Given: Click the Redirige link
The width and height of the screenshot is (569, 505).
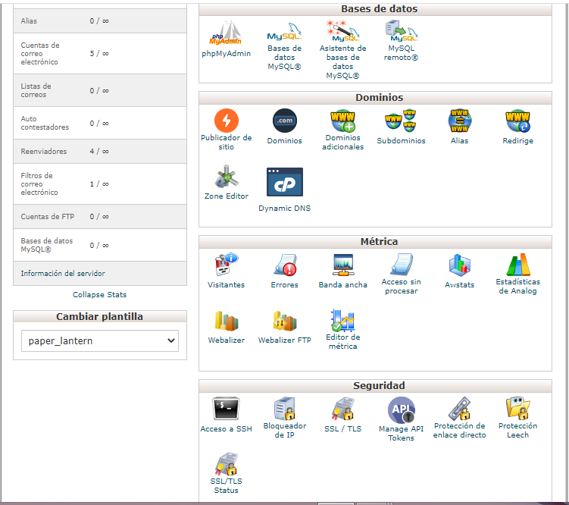Looking at the screenshot, I should [517, 141].
